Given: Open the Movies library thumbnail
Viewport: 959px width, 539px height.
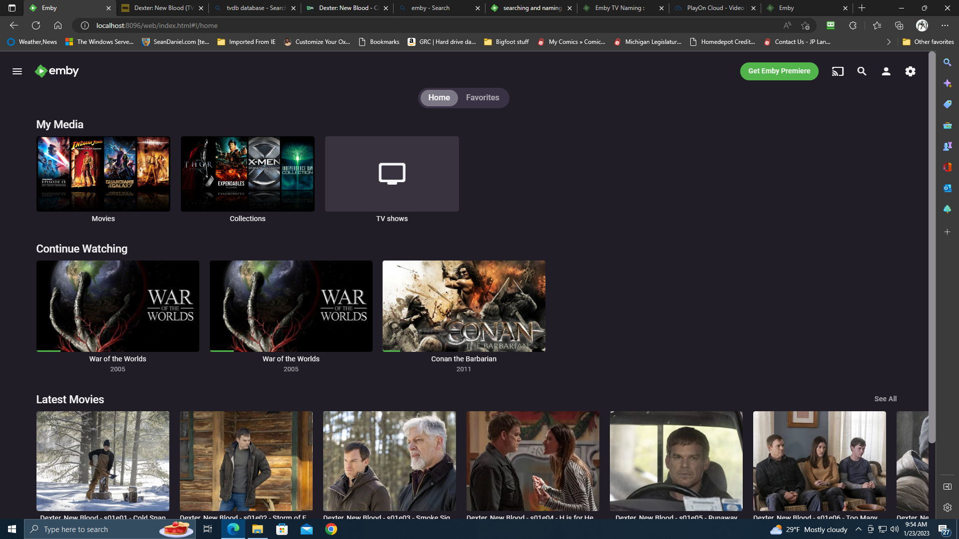Looking at the screenshot, I should tap(103, 174).
